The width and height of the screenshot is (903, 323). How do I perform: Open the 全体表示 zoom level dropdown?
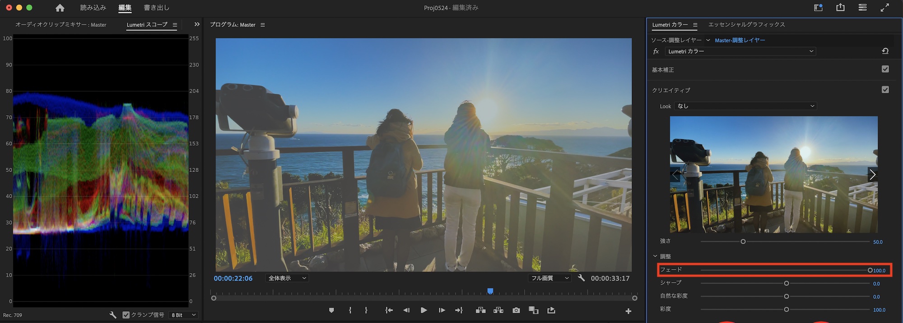pos(287,278)
